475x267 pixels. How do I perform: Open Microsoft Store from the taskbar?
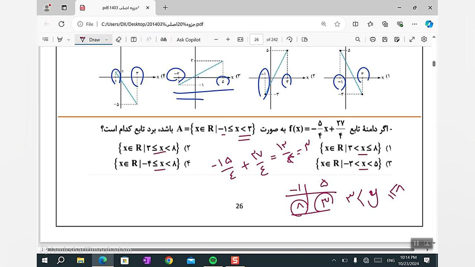pos(125,260)
